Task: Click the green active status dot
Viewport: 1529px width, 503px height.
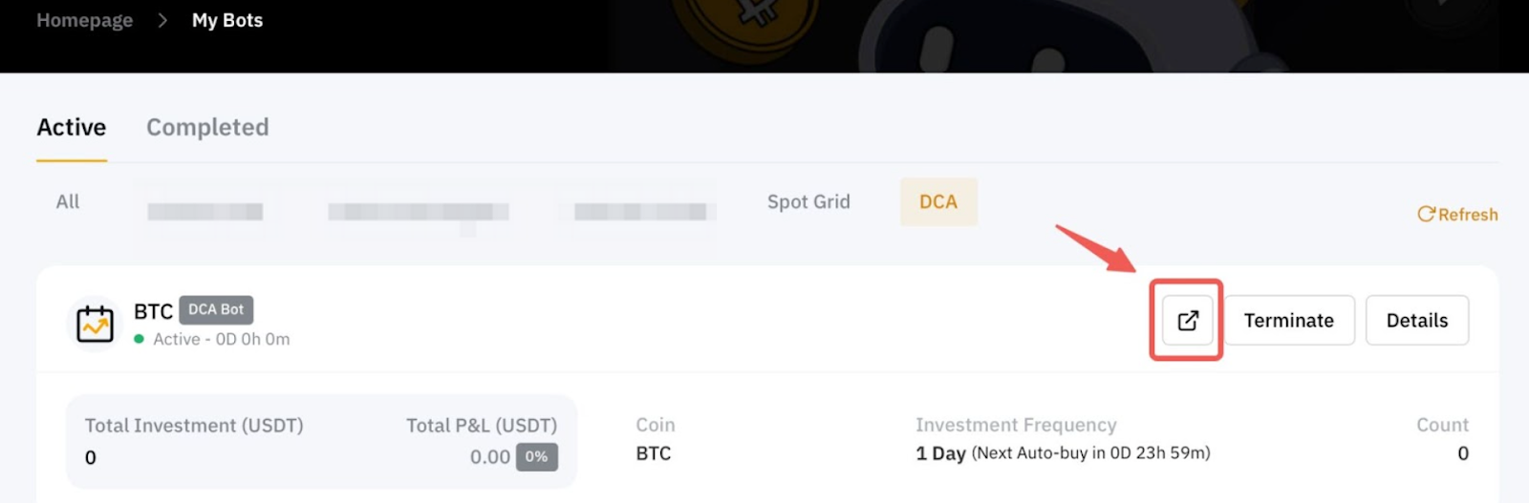Action: click(140, 339)
